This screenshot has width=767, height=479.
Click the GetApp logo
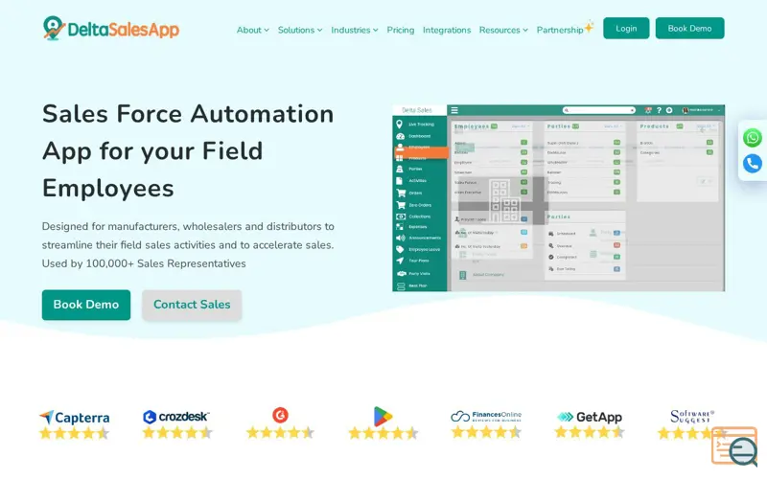590,417
